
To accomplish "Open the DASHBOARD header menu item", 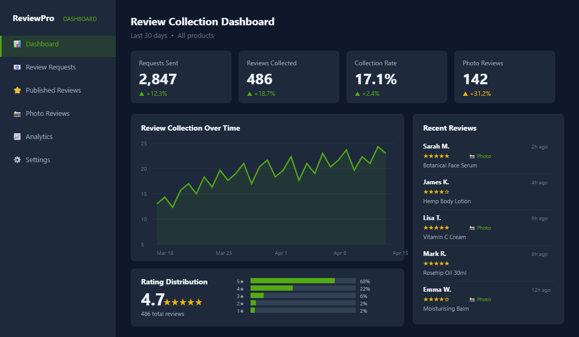I will point(79,18).
